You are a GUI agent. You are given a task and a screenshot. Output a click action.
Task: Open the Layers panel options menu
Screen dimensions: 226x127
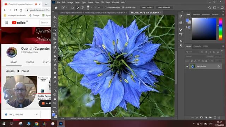tap(223, 46)
